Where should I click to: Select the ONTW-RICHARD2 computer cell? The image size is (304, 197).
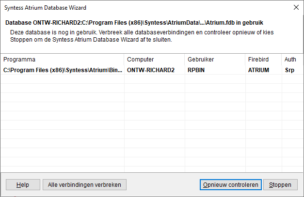[154, 70]
